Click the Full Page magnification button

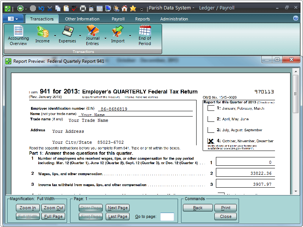(53, 216)
